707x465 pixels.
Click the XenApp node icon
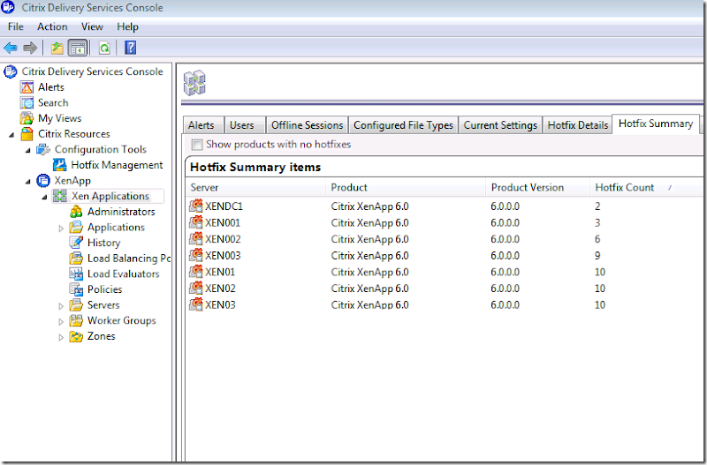[x=43, y=181]
